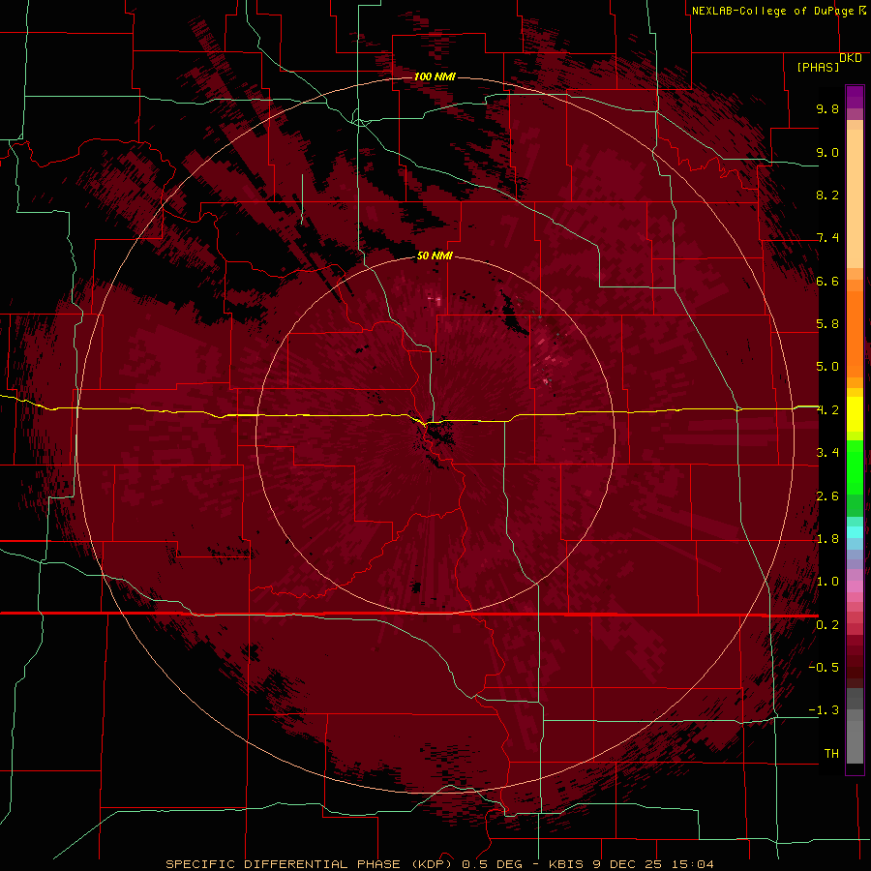
Task: Click the "KBIS" station identifier in the caption
Action: (x=566, y=864)
